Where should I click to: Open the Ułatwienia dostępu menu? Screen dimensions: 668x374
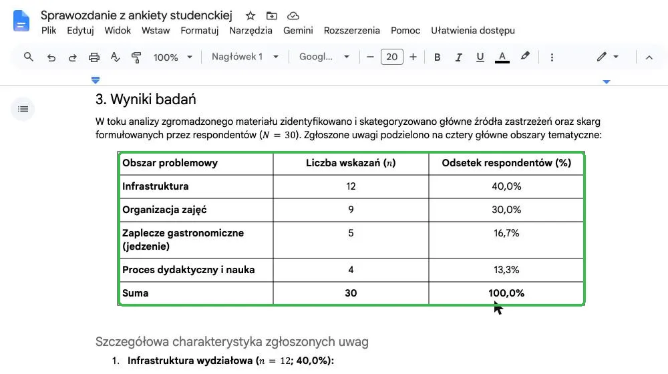(x=473, y=31)
